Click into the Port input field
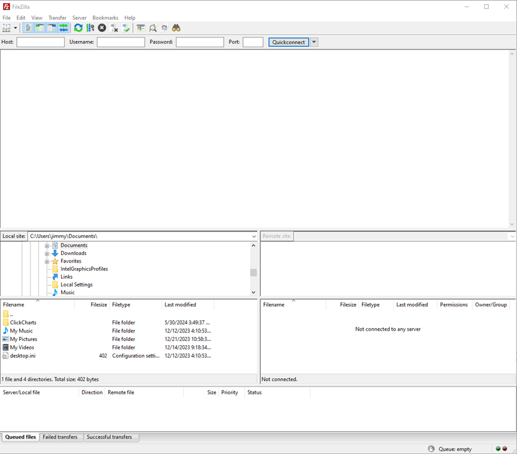The width and height of the screenshot is (517, 454). [253, 42]
